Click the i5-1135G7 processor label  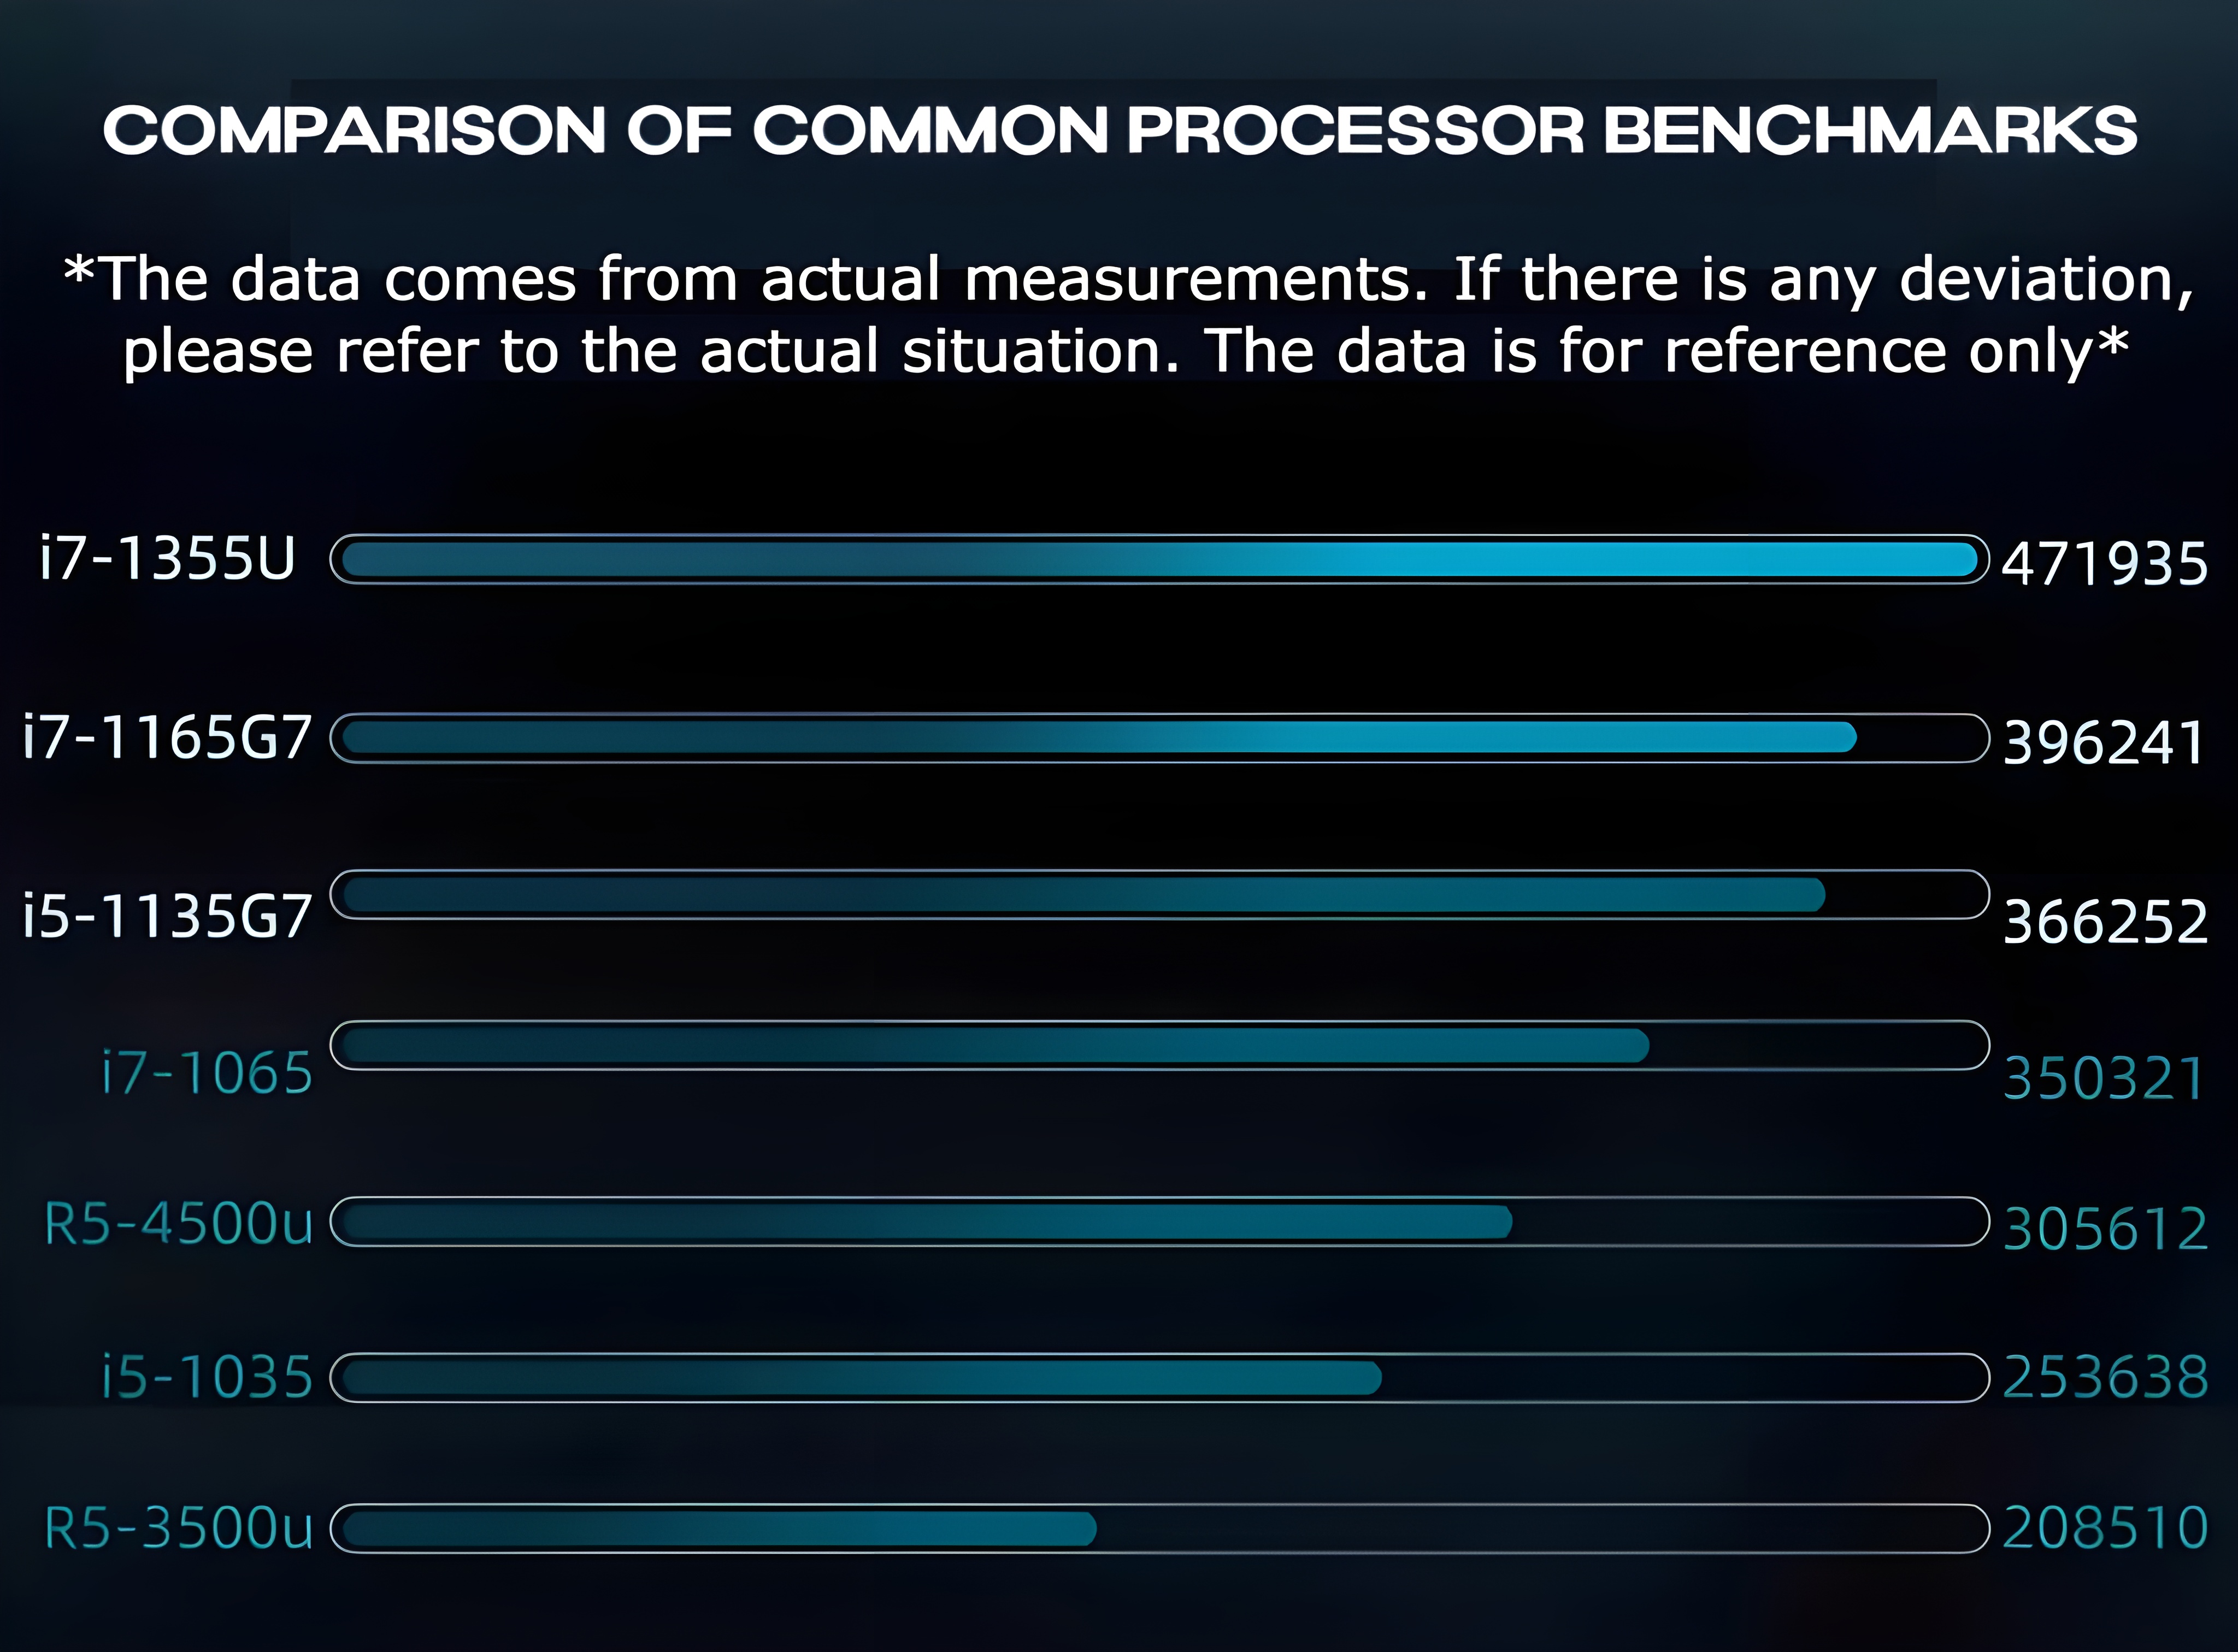pyautogui.click(x=167, y=916)
